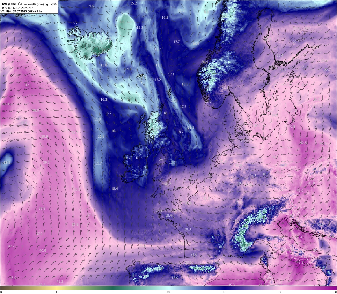Click the 42.1 value over the Atlantic
Image resolution: width=337 pixels, height=294 pixels.
tap(28, 85)
